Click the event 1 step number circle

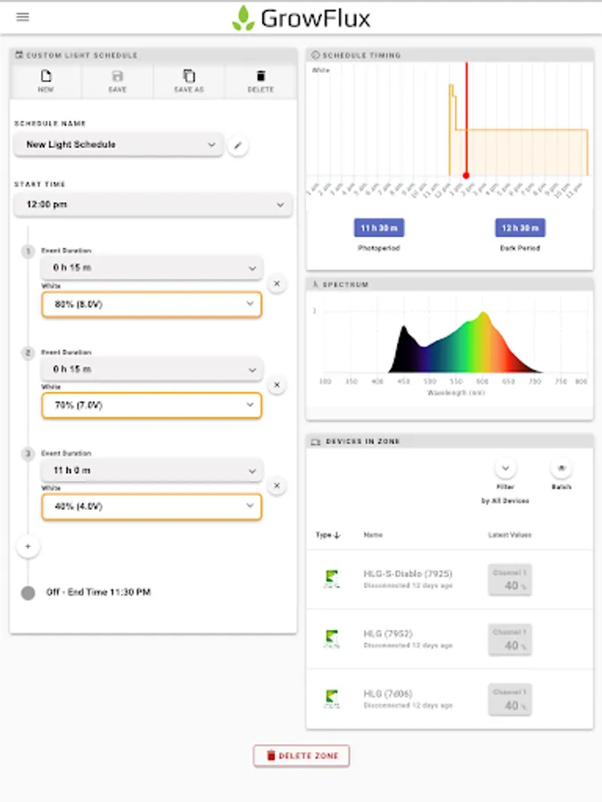(29, 251)
